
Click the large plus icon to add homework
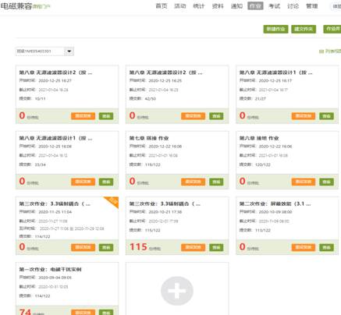[177, 291]
